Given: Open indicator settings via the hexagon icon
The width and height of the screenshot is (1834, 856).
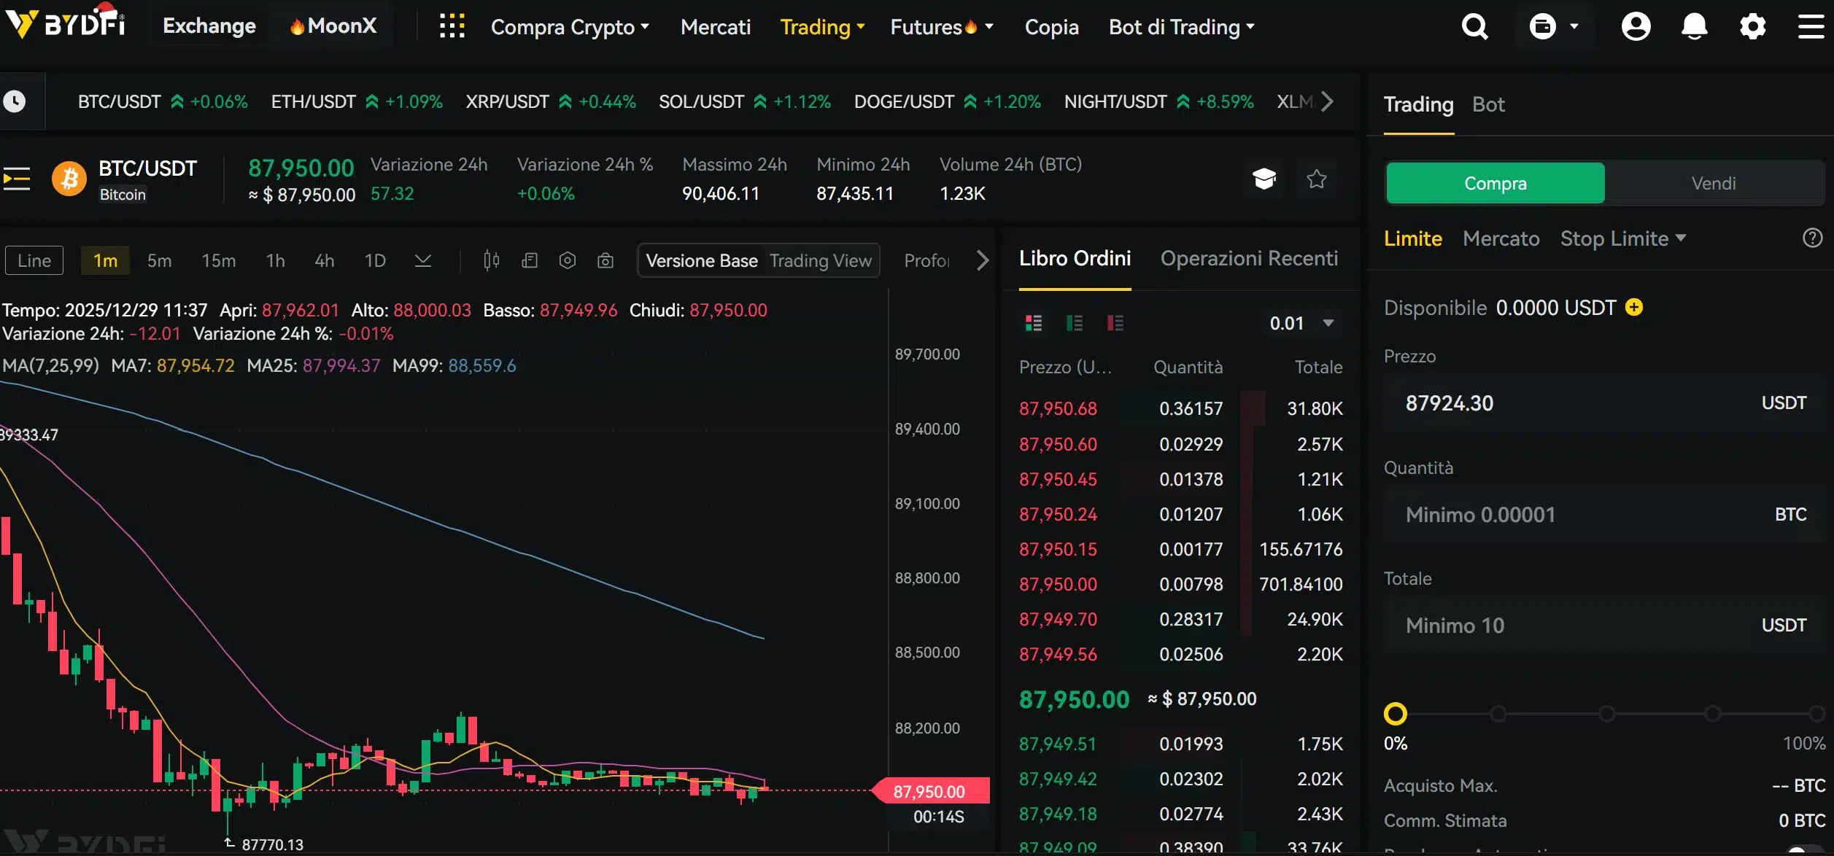Looking at the screenshot, I should click(568, 260).
